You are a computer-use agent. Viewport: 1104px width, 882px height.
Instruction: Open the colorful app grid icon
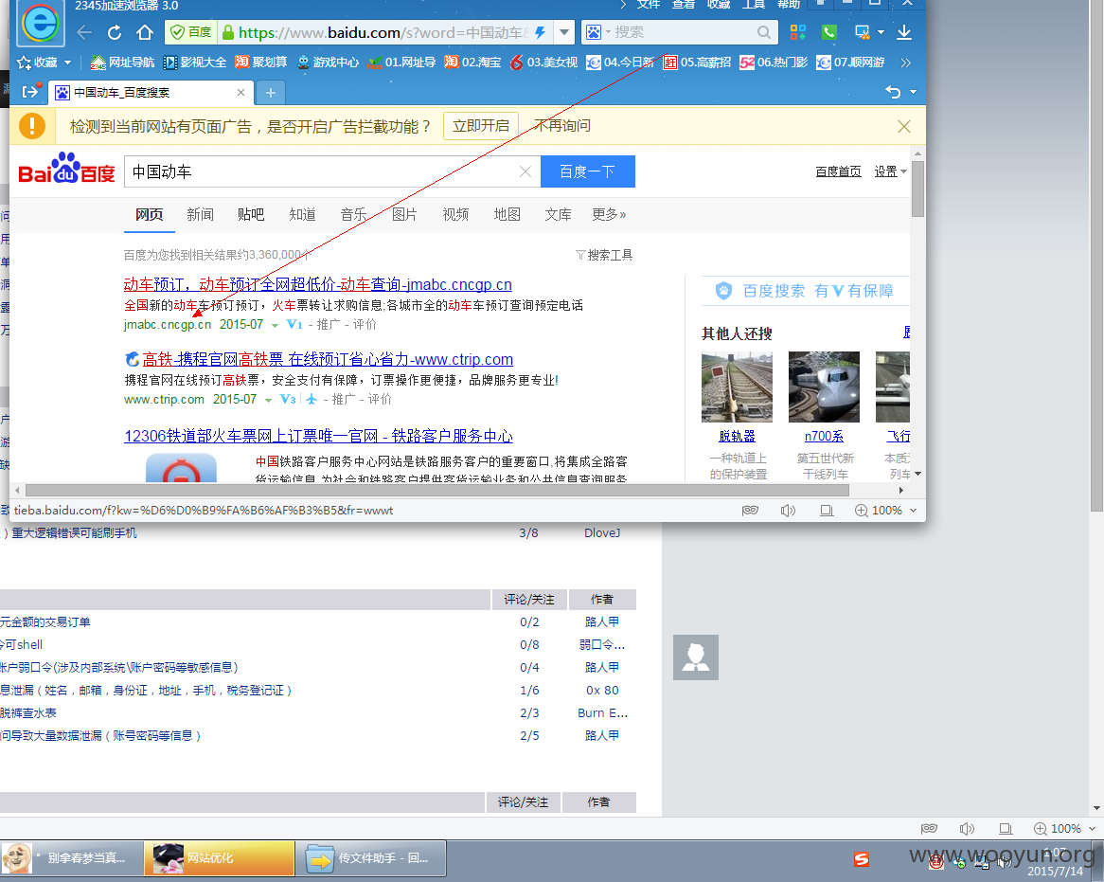pyautogui.click(x=798, y=32)
